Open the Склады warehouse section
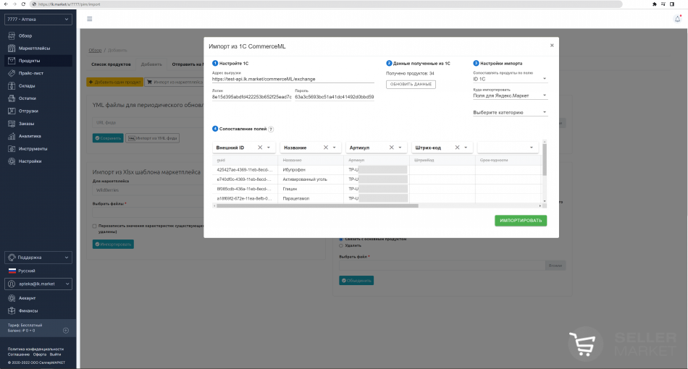This screenshot has width=688, height=369. click(27, 85)
